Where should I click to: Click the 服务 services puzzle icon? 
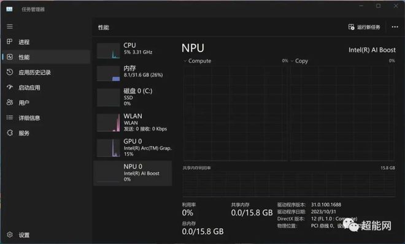(10, 133)
